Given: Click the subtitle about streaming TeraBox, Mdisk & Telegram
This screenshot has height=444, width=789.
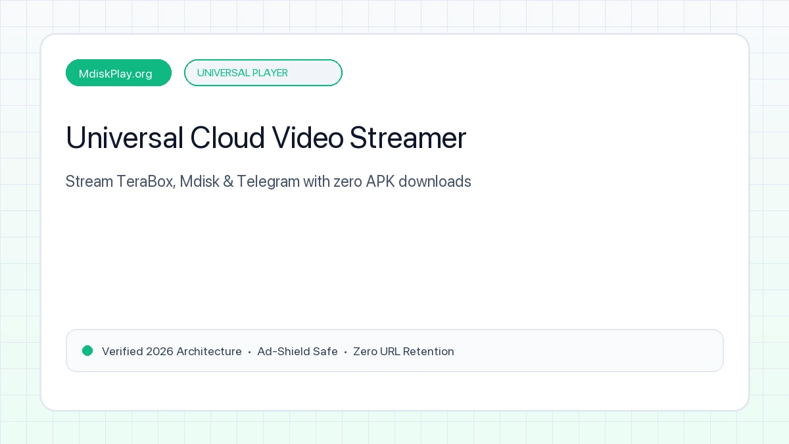Looking at the screenshot, I should click(x=268, y=182).
